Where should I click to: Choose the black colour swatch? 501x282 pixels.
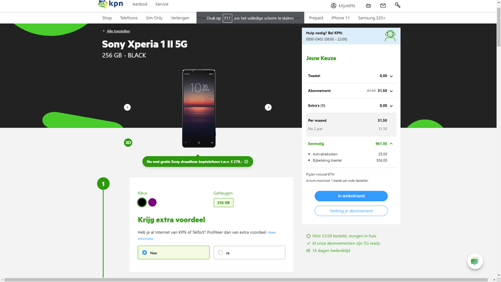tap(142, 202)
